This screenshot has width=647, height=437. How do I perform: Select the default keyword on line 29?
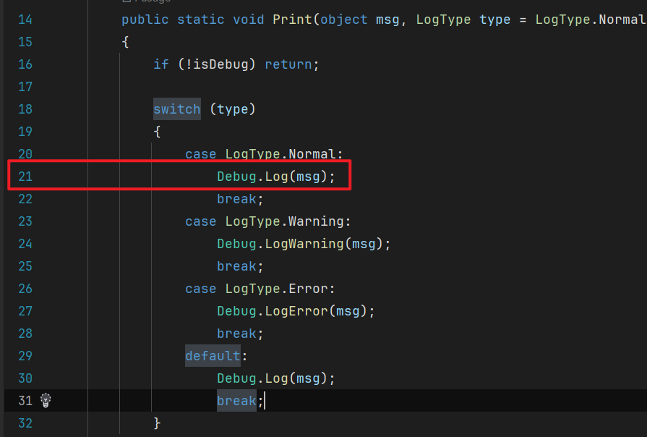(213, 355)
